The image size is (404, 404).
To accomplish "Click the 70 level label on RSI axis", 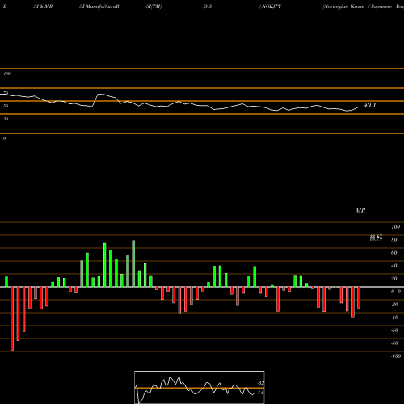I will click(6, 93).
